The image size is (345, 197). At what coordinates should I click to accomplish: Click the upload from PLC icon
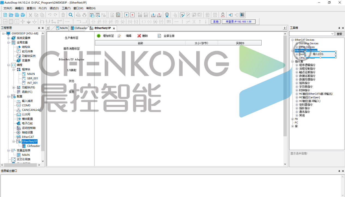(159, 15)
